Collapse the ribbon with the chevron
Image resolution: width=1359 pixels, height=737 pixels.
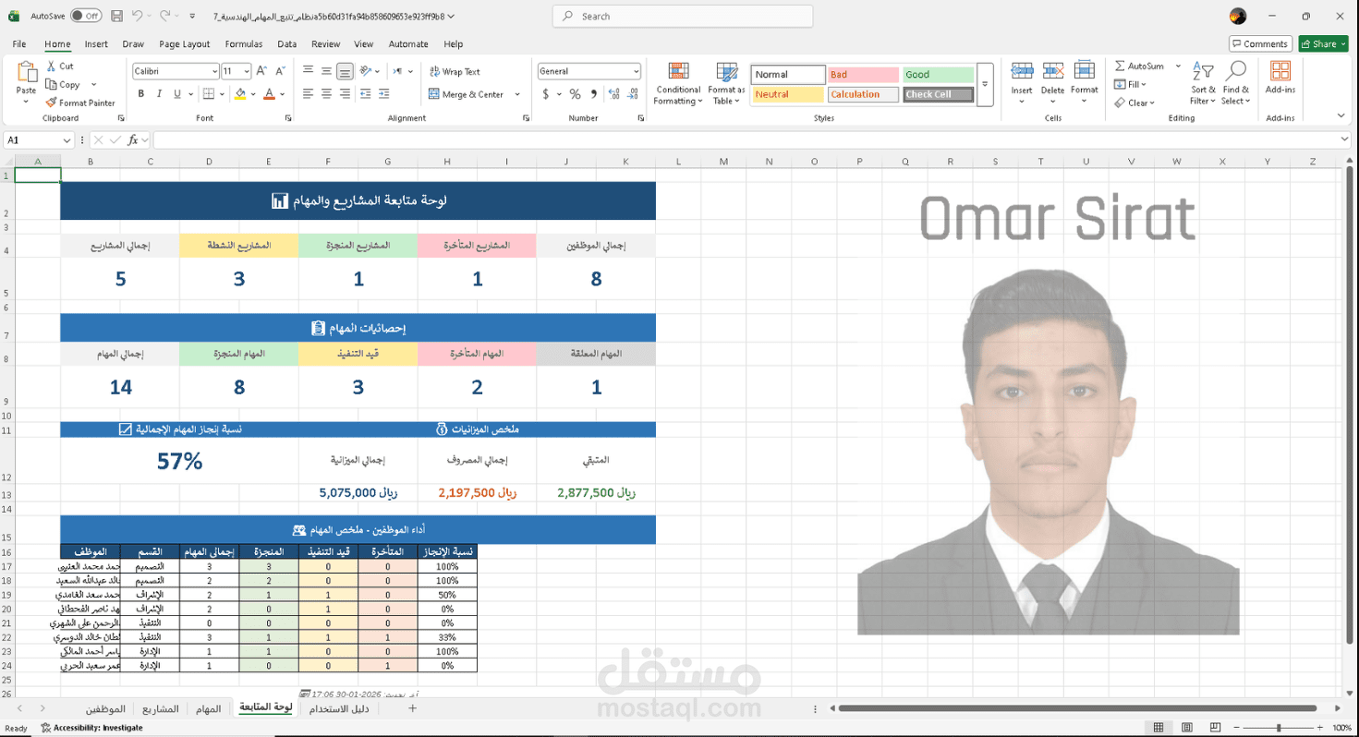point(1341,116)
